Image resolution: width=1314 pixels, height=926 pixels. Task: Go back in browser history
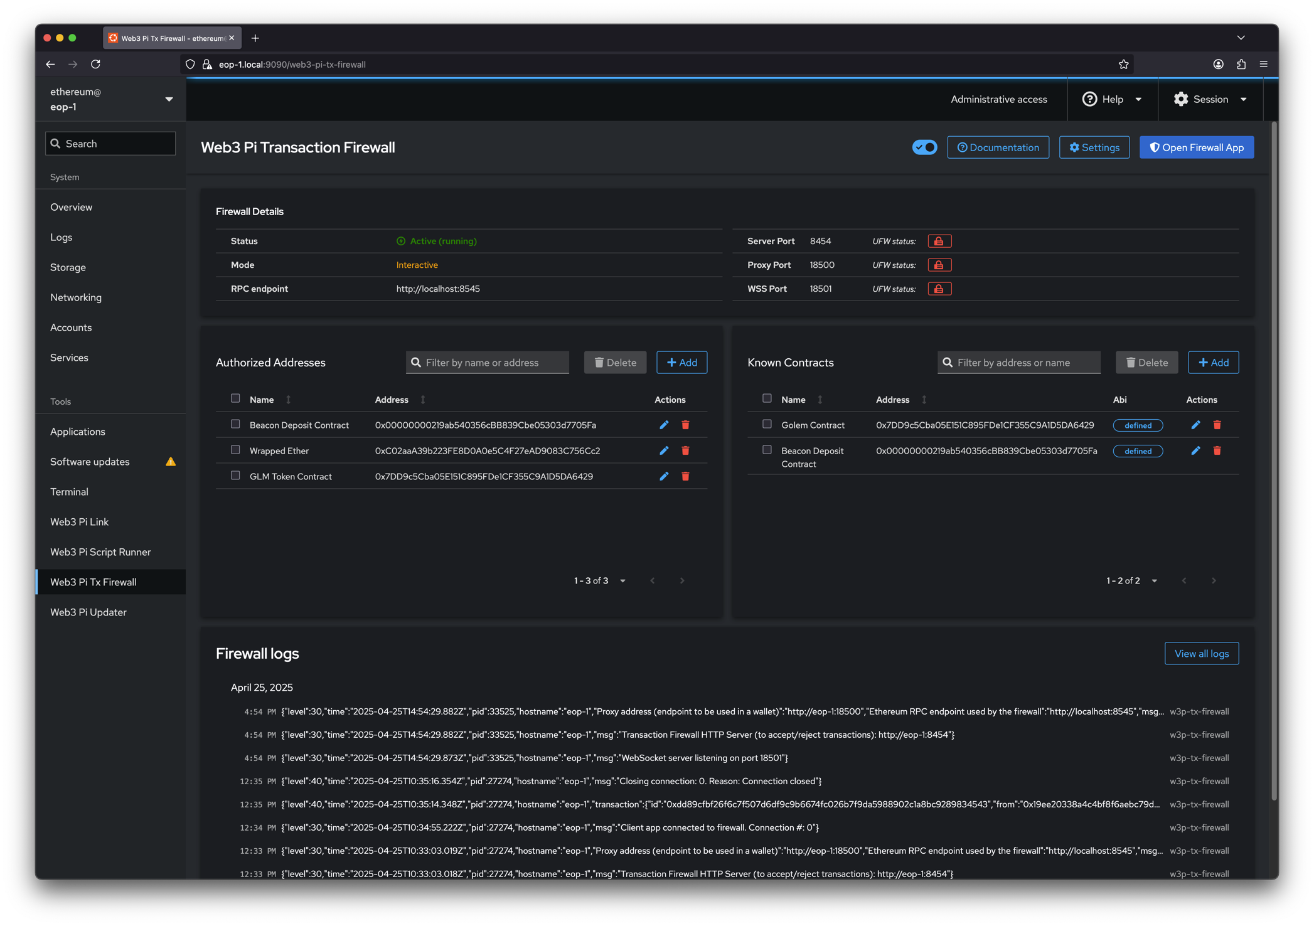coord(50,64)
